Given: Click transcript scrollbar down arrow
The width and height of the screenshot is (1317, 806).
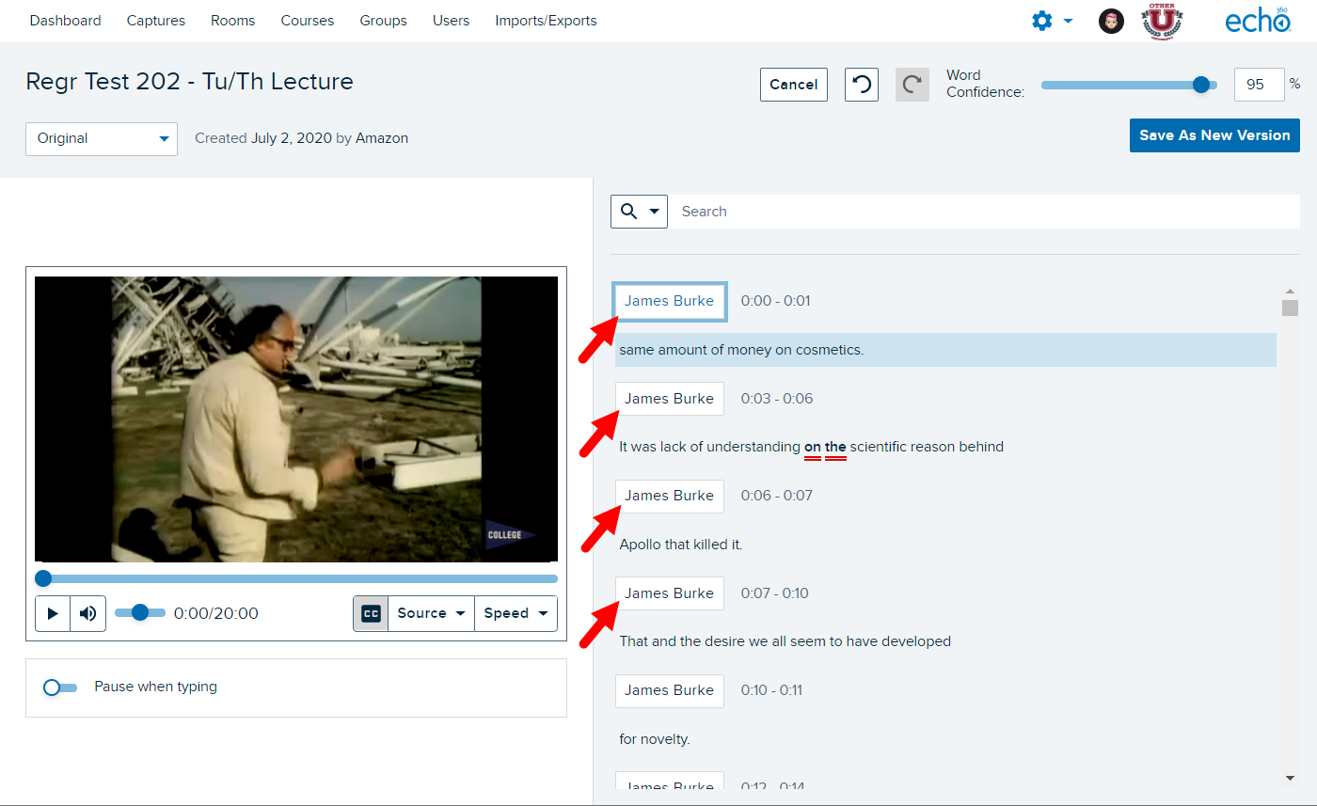Looking at the screenshot, I should point(1290,778).
